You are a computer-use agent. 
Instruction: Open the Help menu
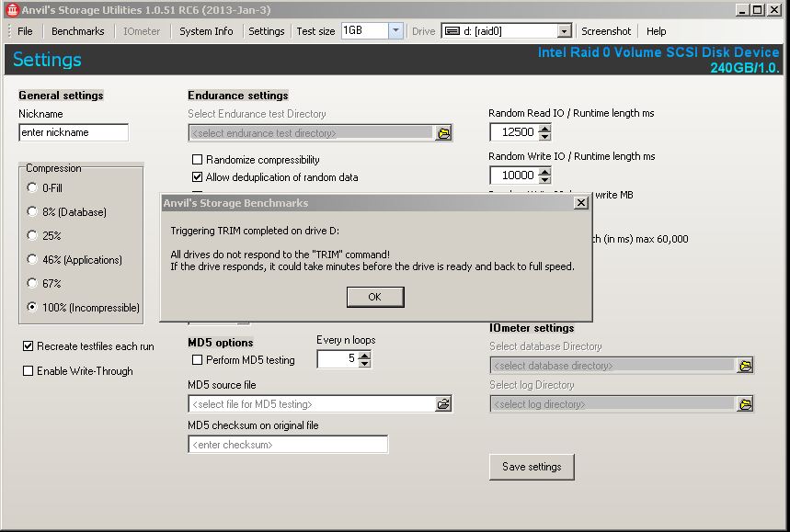click(x=656, y=31)
